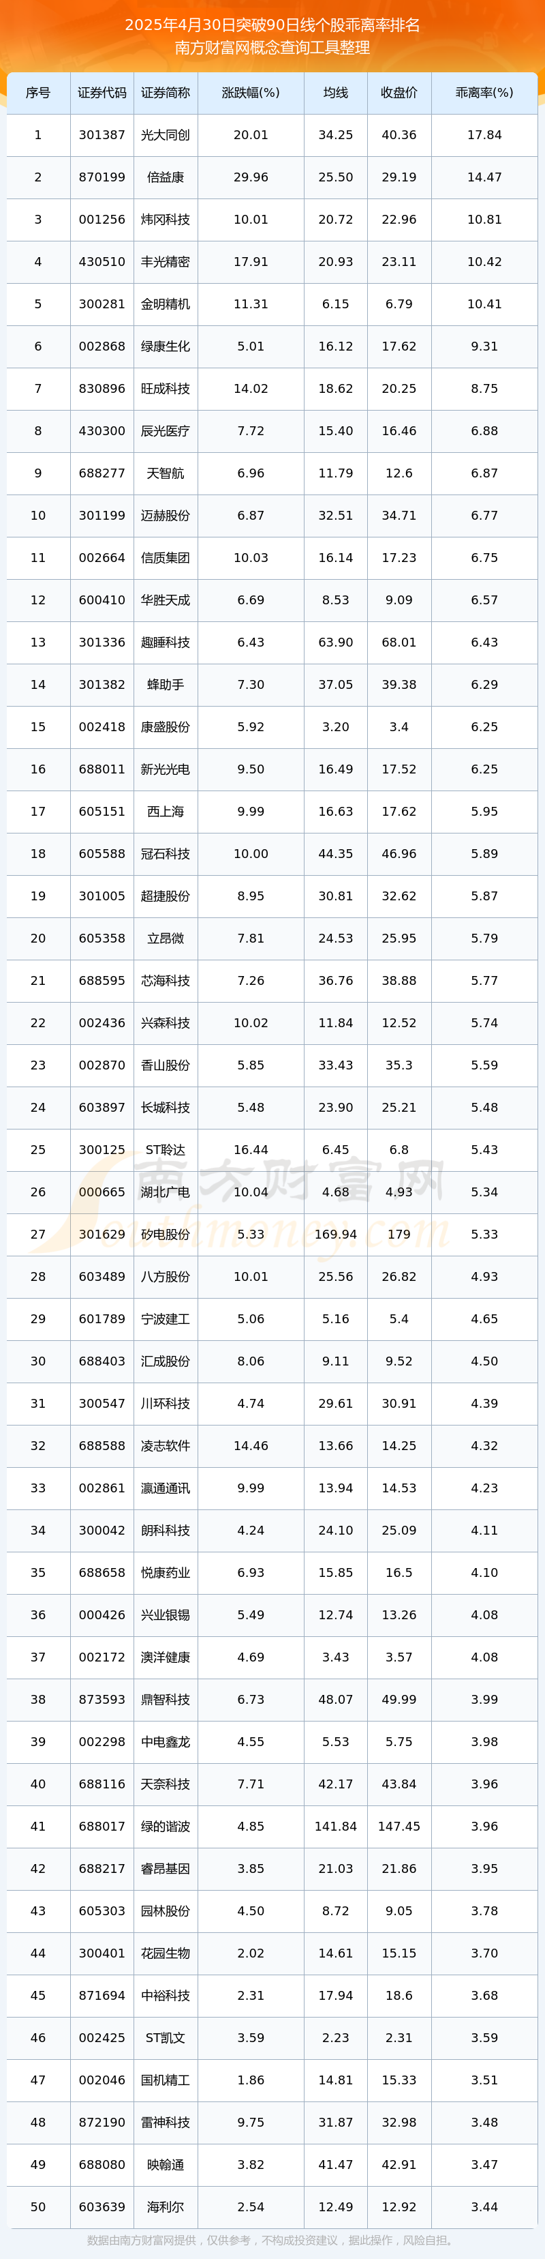Click the '证券简称' column header

coord(166,93)
